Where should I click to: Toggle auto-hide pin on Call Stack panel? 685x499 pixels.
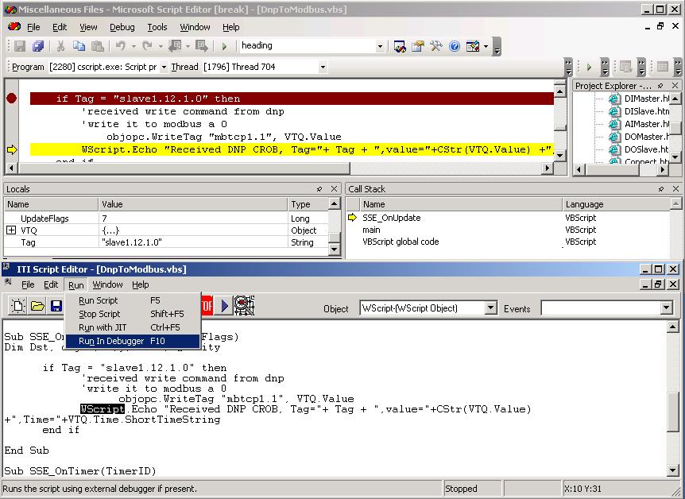coord(661,189)
